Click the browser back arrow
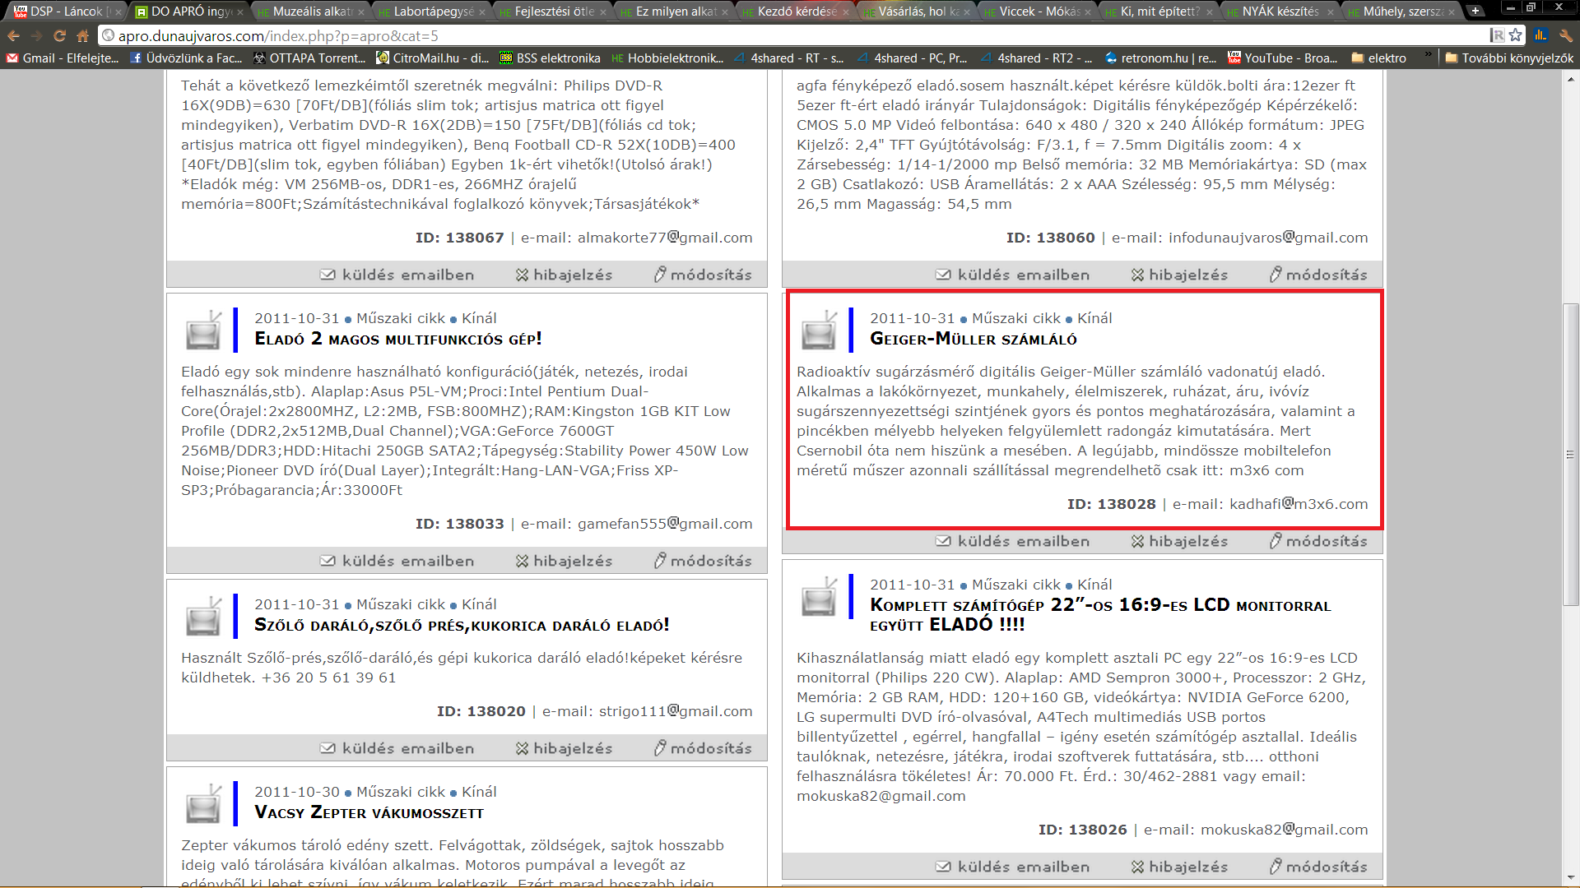Viewport: 1580px width, 888px height. click(13, 35)
